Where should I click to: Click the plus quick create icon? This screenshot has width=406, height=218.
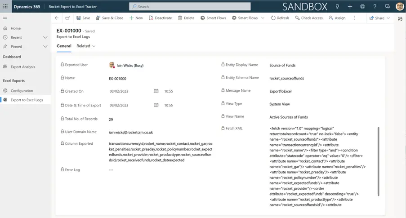coord(350,6)
